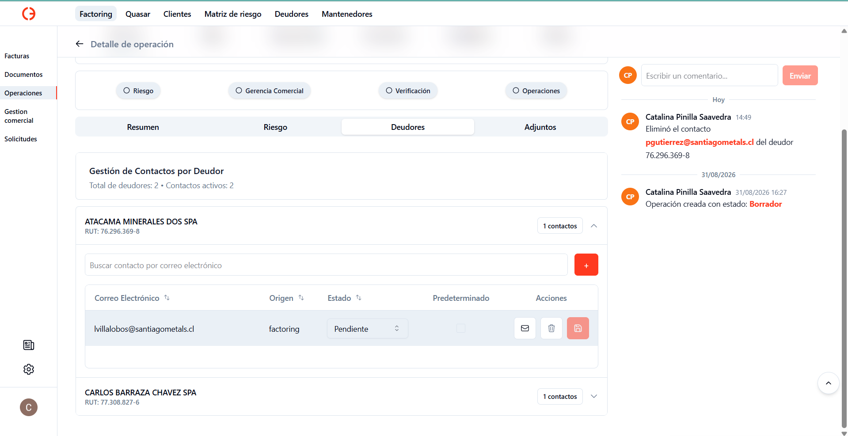Viewport: 848px width, 436px height.
Task: Open Solicitudes in the sidebar
Action: 21,139
